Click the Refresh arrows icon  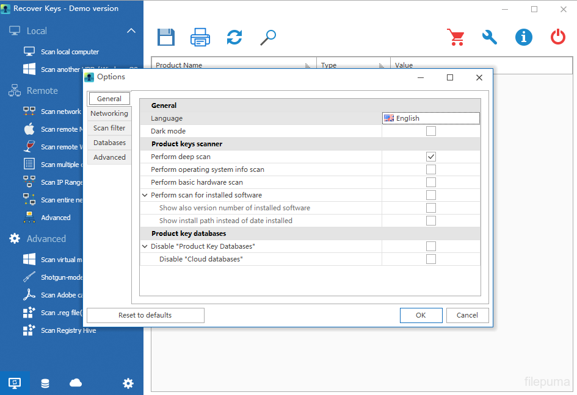(234, 37)
